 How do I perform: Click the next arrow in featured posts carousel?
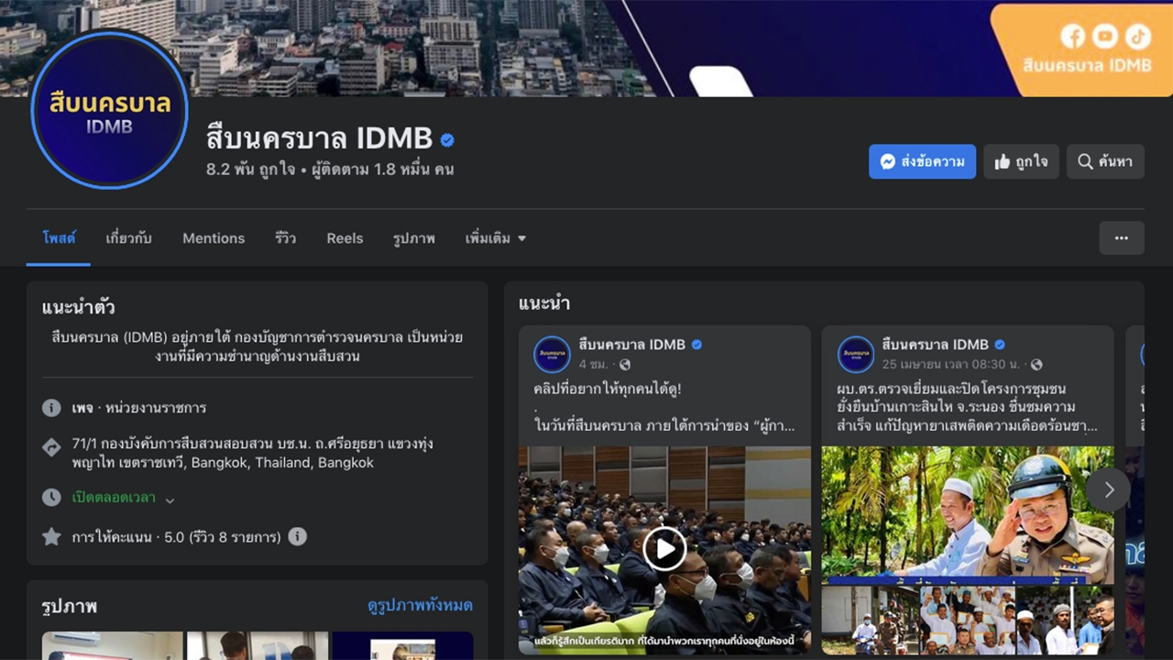(1108, 489)
